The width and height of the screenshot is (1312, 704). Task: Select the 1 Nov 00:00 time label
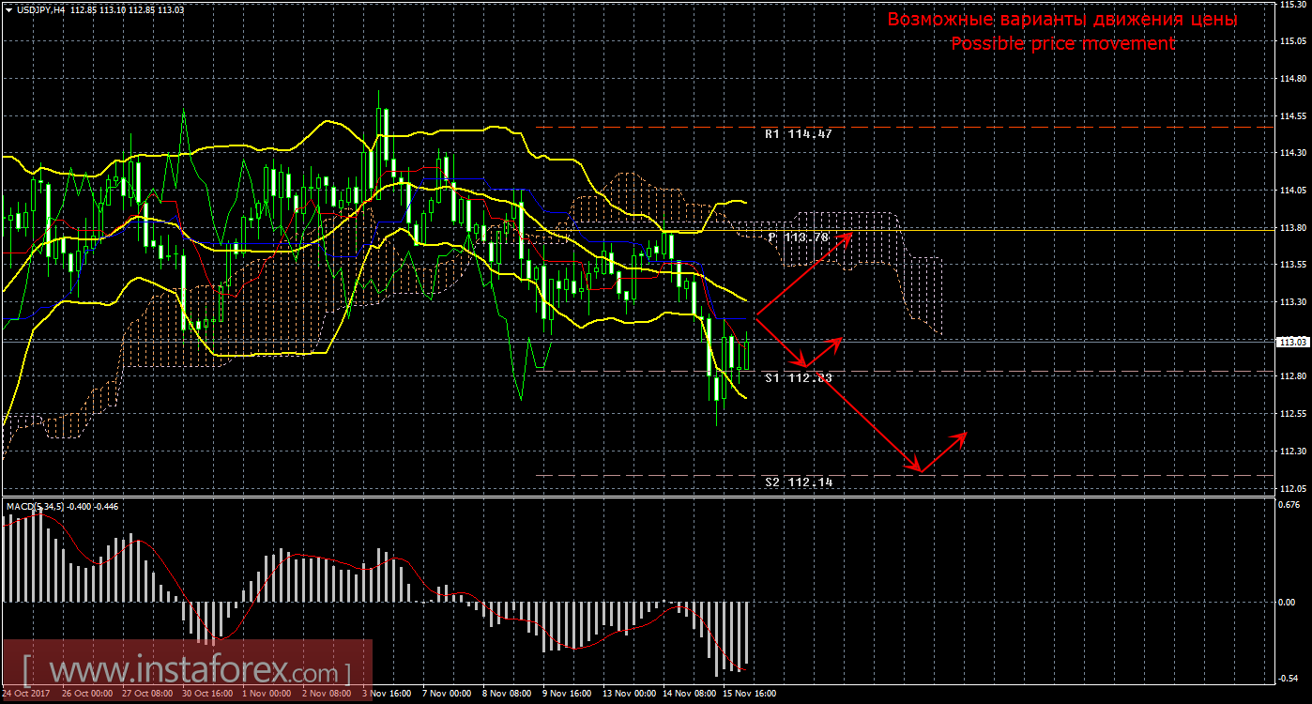266,695
